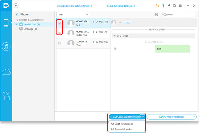
Task: Click the print icon
Action: [156, 15]
